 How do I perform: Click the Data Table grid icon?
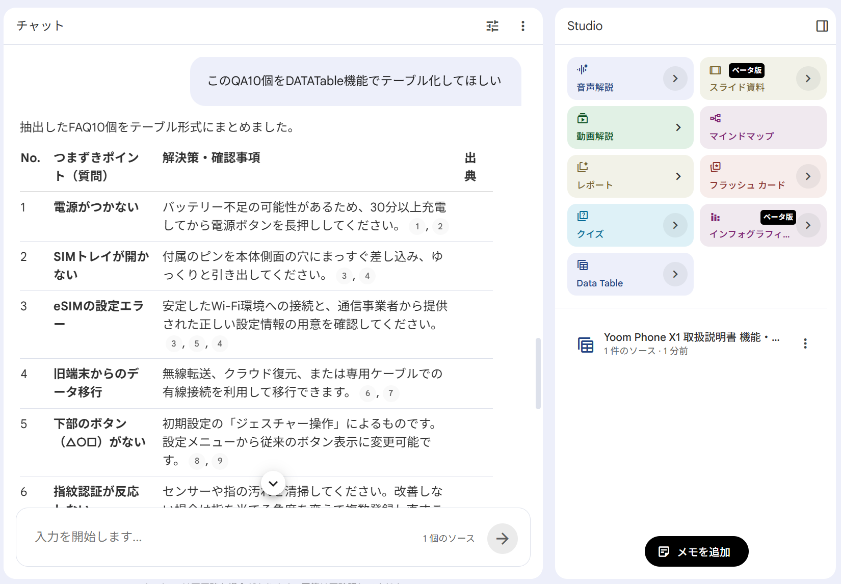click(583, 265)
